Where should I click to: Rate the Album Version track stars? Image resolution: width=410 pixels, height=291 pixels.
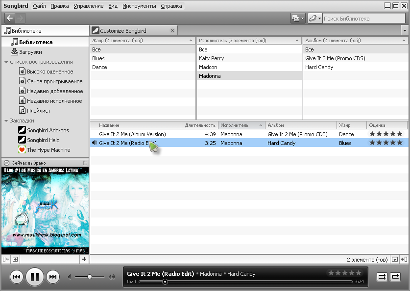click(386, 134)
